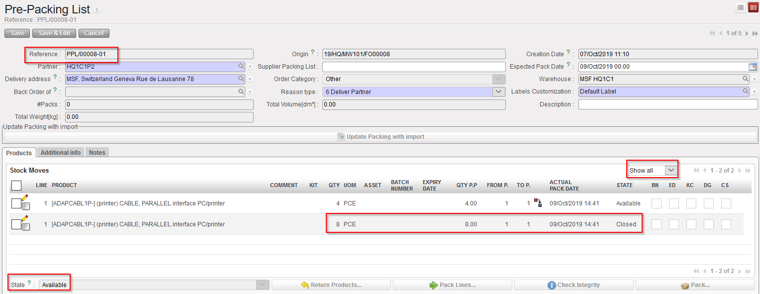Click help icon next to Pre-Packing List title

tap(97, 10)
